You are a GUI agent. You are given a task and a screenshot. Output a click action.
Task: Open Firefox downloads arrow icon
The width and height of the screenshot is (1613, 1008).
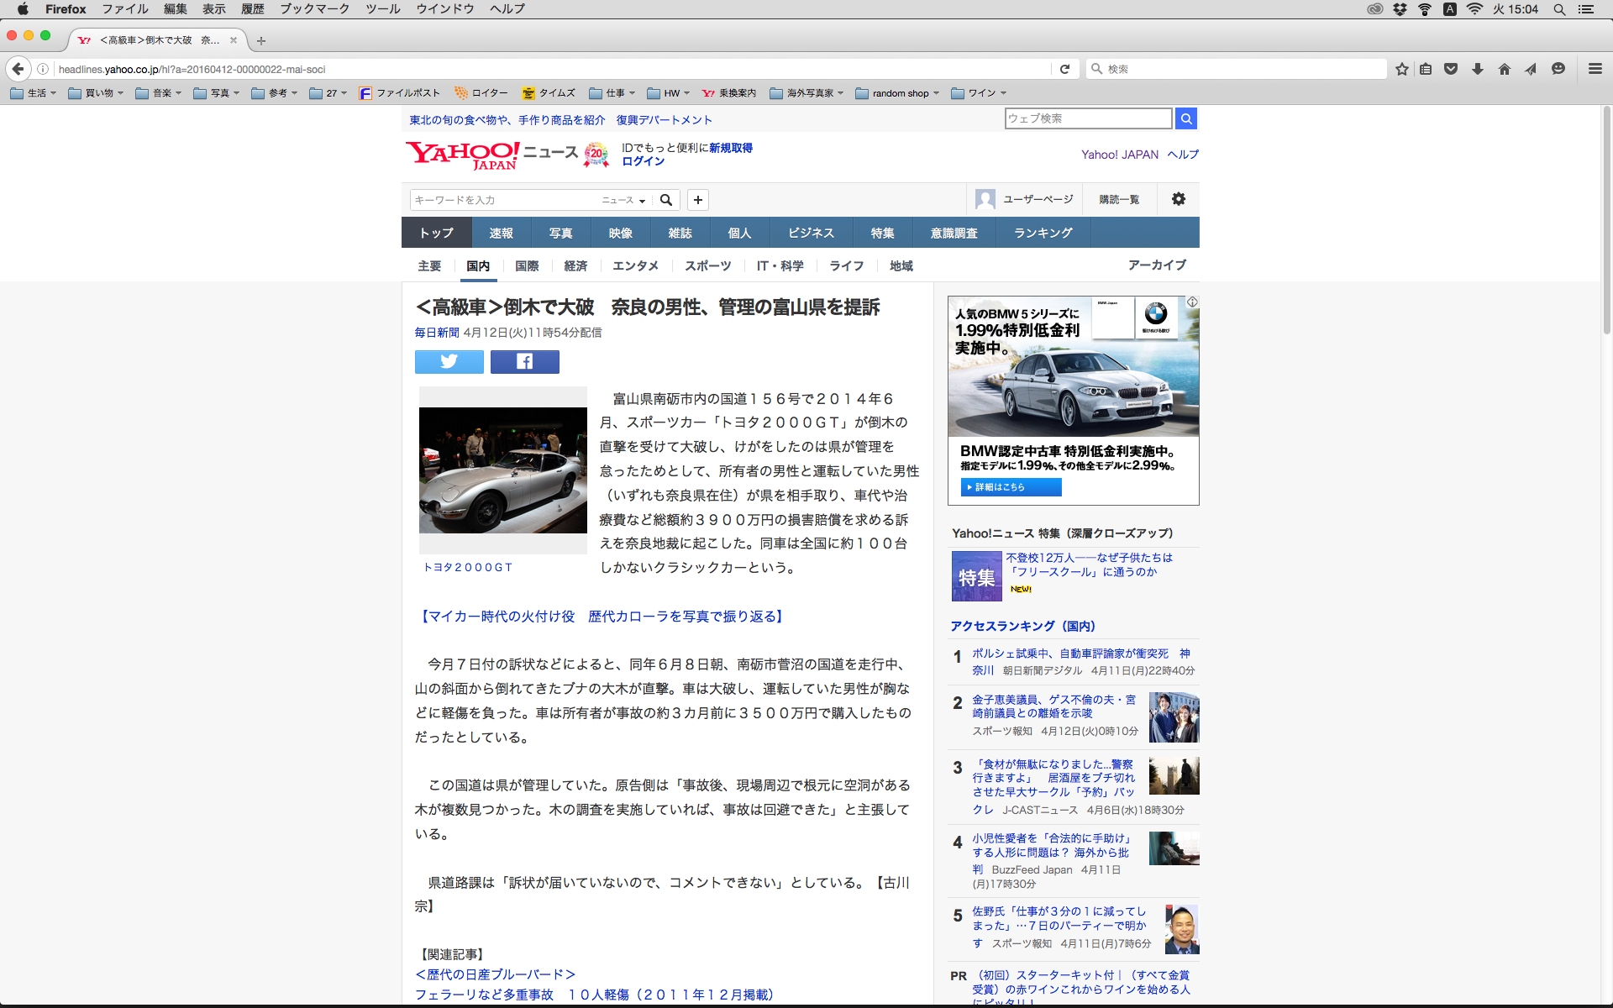pos(1477,69)
